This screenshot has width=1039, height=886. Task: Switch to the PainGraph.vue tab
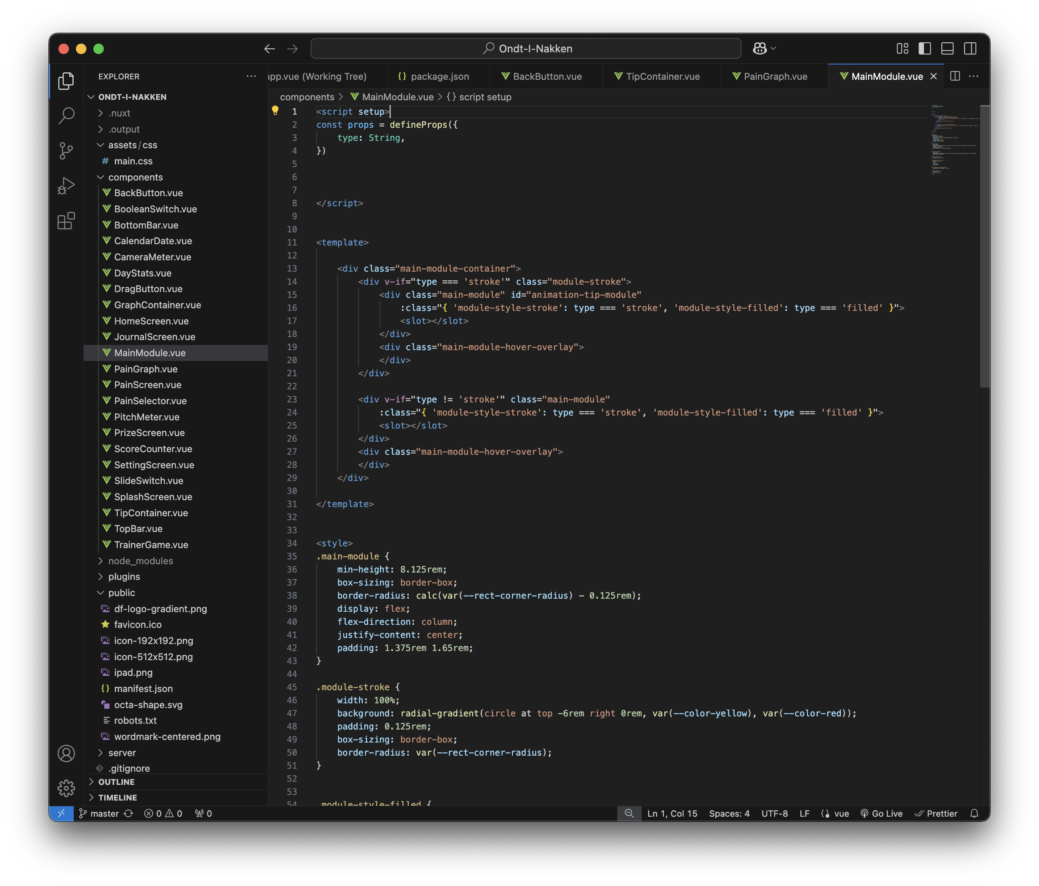pos(775,76)
